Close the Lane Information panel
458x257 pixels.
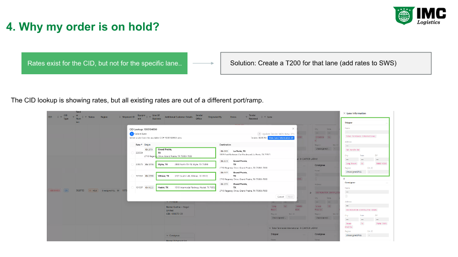[x=344, y=113]
